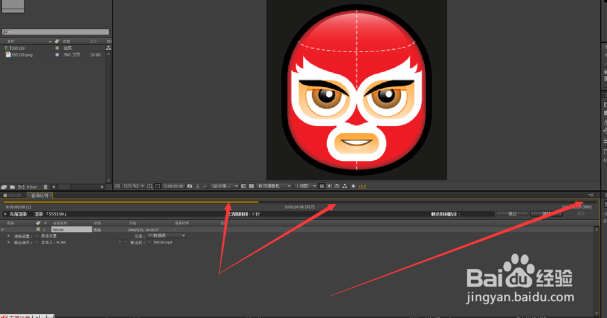This screenshot has height=318, width=607.
Task: Take a snapshot with the camera icon
Action: click(189, 186)
